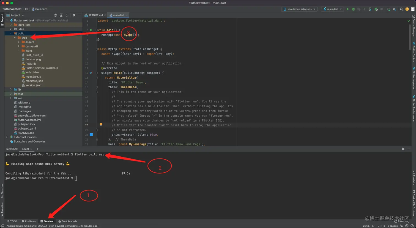Click the 23:75 cursor position indicator

pos(366,226)
